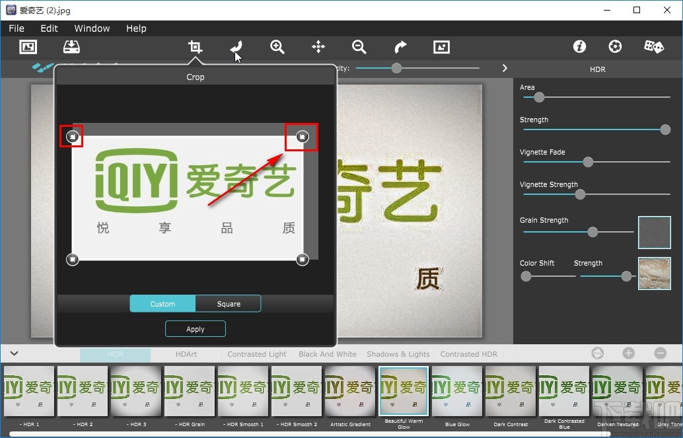
Task: Open the Help menu
Action: point(136,28)
